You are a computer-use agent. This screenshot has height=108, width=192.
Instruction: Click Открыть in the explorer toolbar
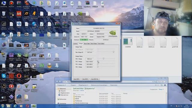pos(72,85)
